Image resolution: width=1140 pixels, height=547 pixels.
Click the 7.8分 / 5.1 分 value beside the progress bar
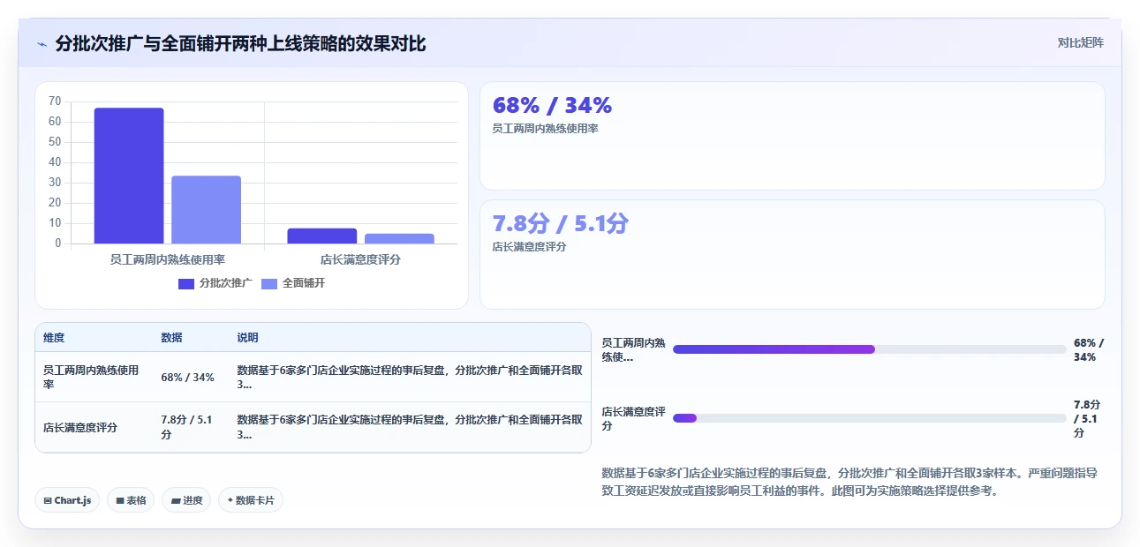(1087, 418)
